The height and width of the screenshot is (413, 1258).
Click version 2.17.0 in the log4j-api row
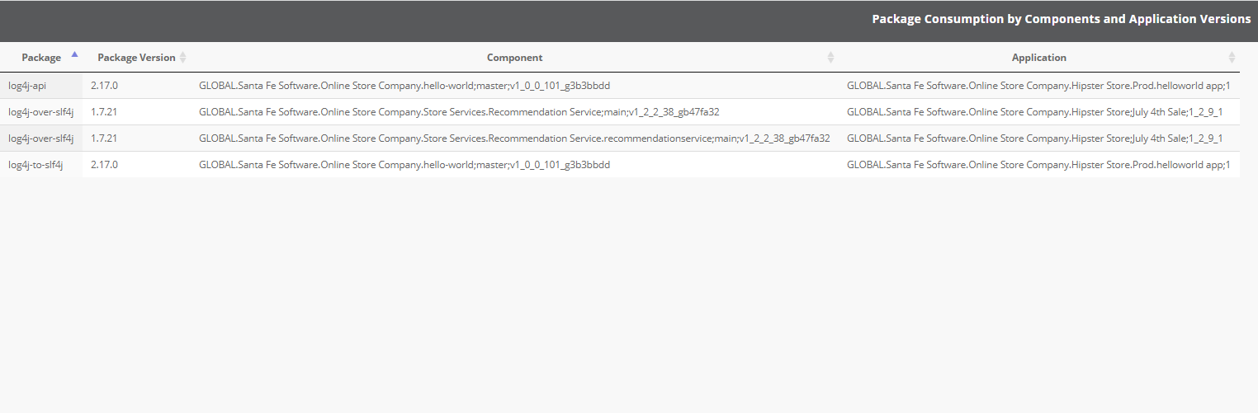tap(105, 86)
